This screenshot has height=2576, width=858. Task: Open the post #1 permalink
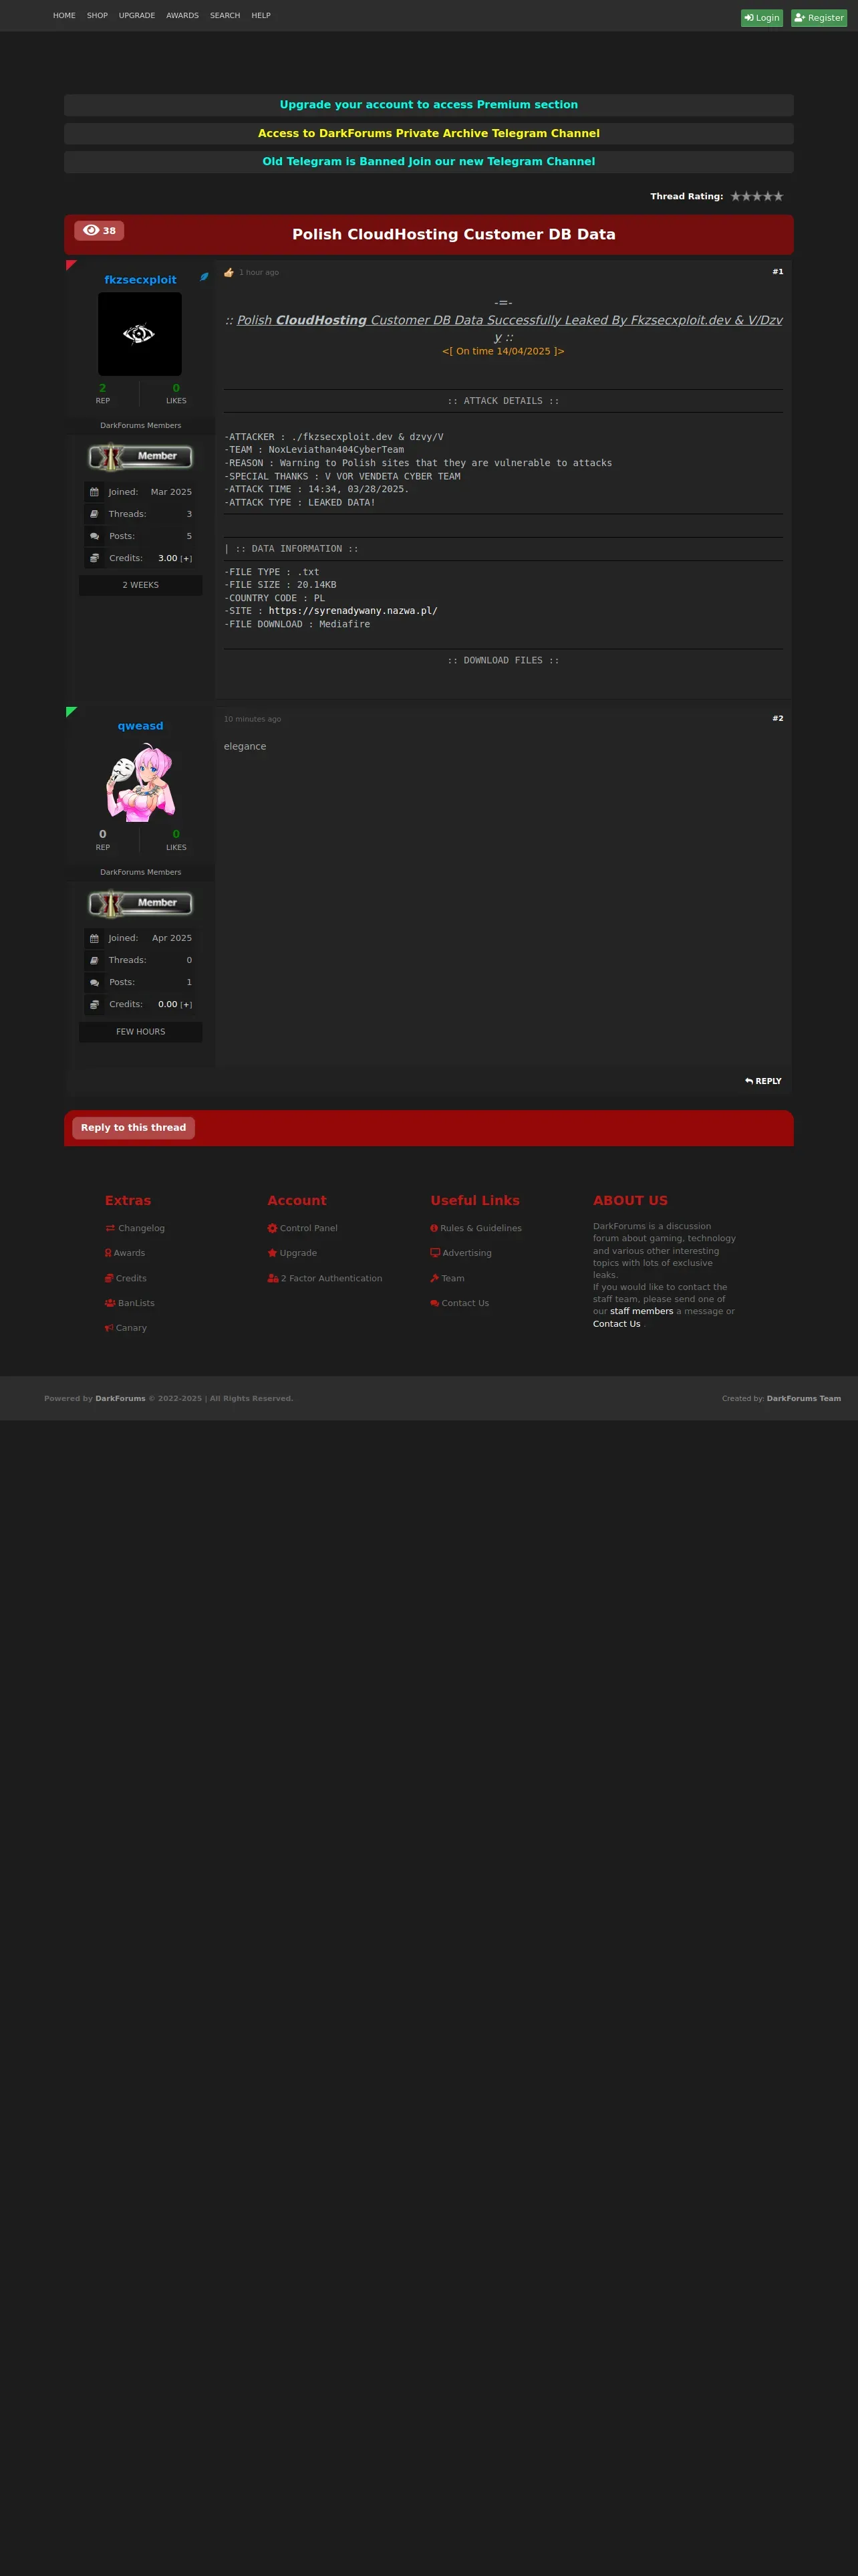pyautogui.click(x=777, y=272)
